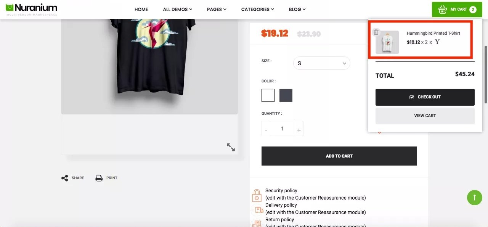This screenshot has width=488, height=227.
Task: Click the scroll-to-top green arrow button
Action: click(x=474, y=197)
